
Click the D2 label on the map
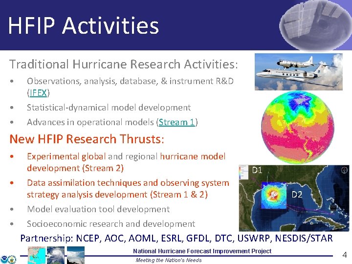297,195
